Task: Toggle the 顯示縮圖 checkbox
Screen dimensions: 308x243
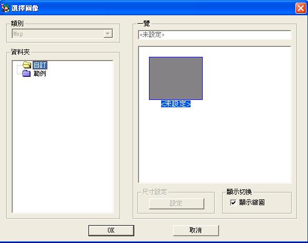Action: click(233, 202)
